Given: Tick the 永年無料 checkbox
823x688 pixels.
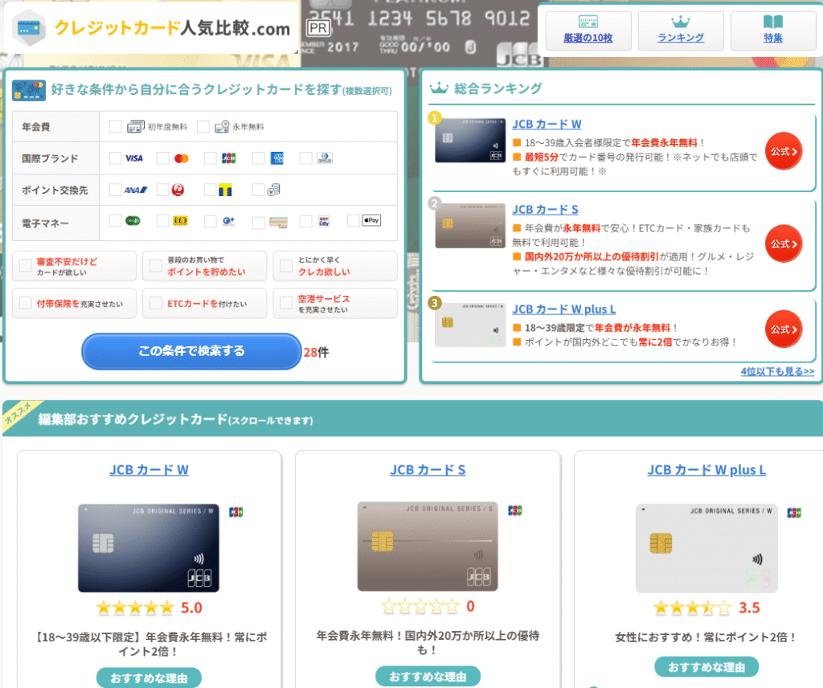Looking at the screenshot, I should click(203, 126).
